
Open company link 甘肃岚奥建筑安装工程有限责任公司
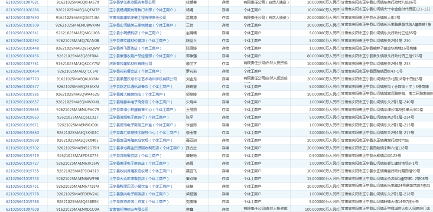[x=137, y=18]
